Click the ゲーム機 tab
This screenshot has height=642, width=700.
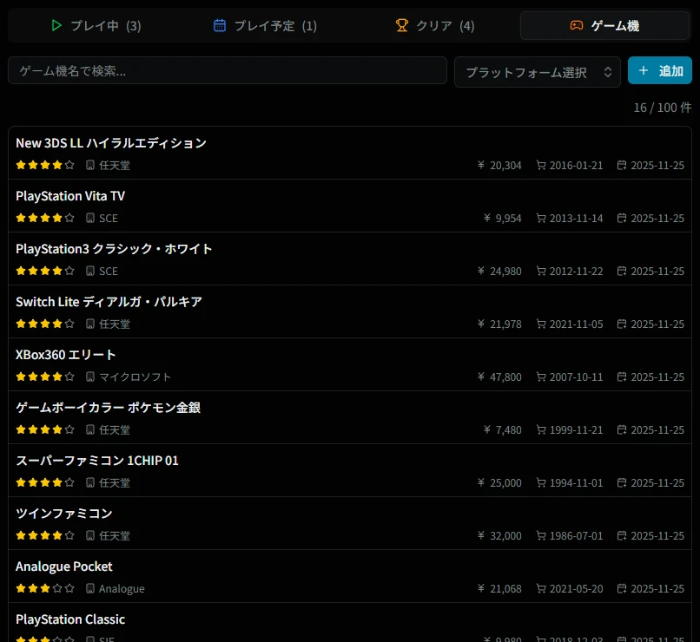pos(605,26)
